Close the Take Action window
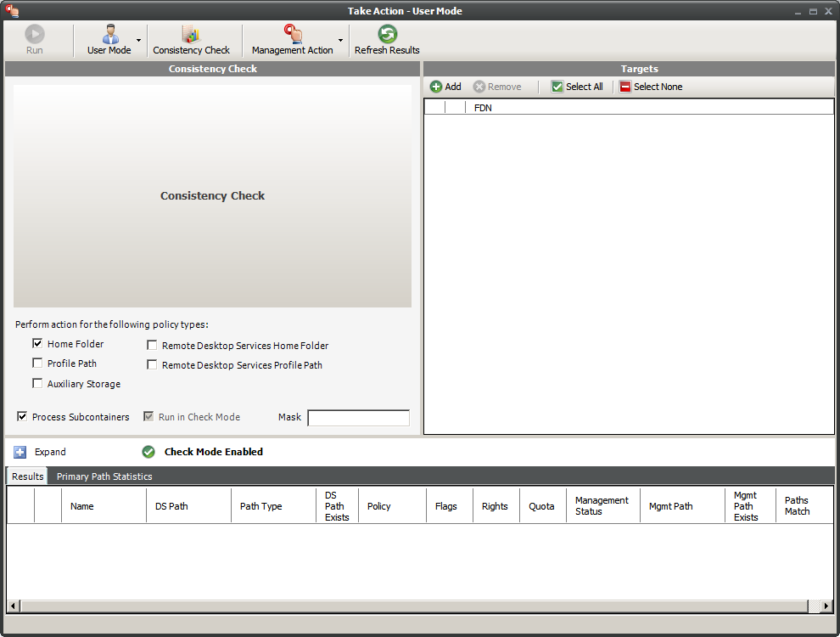Screen dimensions: 840x637 pos(828,11)
